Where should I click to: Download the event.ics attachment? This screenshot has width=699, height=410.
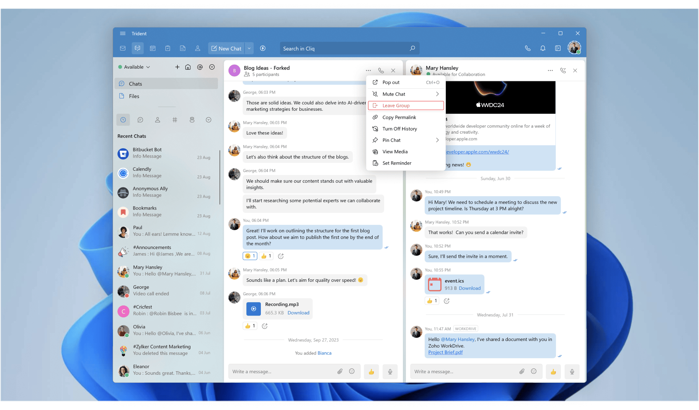pos(469,288)
